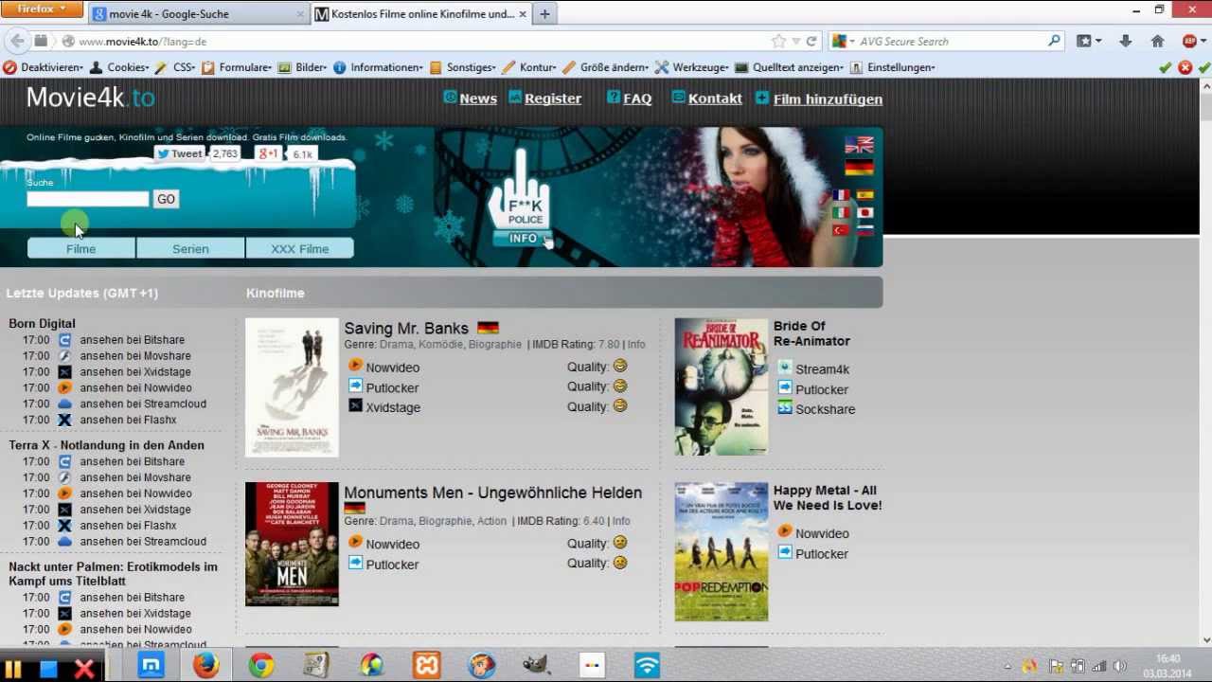The height and width of the screenshot is (682, 1212).
Task: Open 'Terra X - Notlandung in den Anden' update title
Action: [106, 445]
